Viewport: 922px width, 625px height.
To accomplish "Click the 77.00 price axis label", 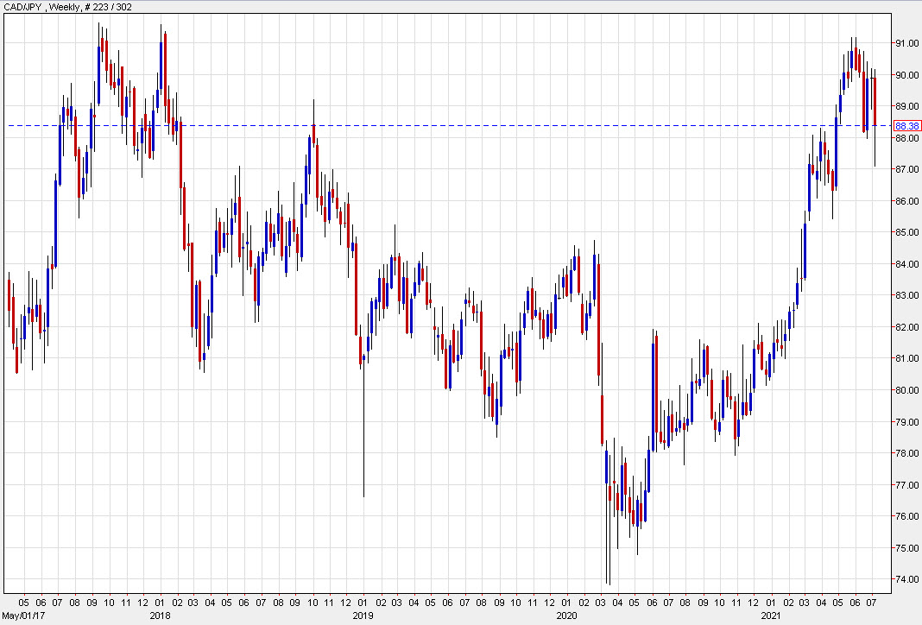I will tap(905, 485).
